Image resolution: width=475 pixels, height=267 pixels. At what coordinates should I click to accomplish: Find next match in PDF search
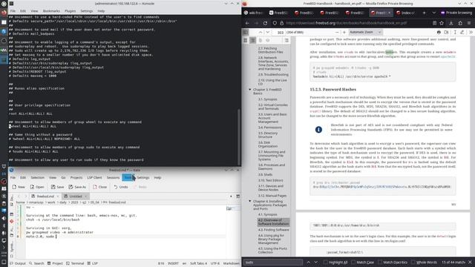(x=315, y=262)
